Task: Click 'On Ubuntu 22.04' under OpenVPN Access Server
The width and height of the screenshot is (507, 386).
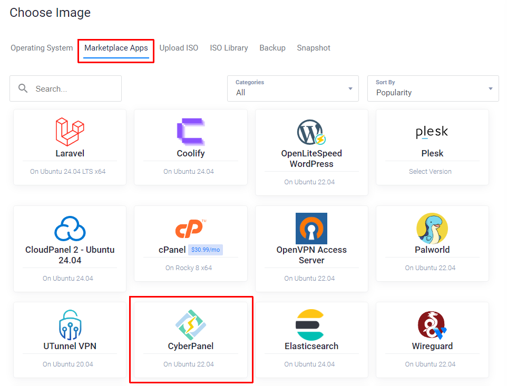Action: (309, 278)
